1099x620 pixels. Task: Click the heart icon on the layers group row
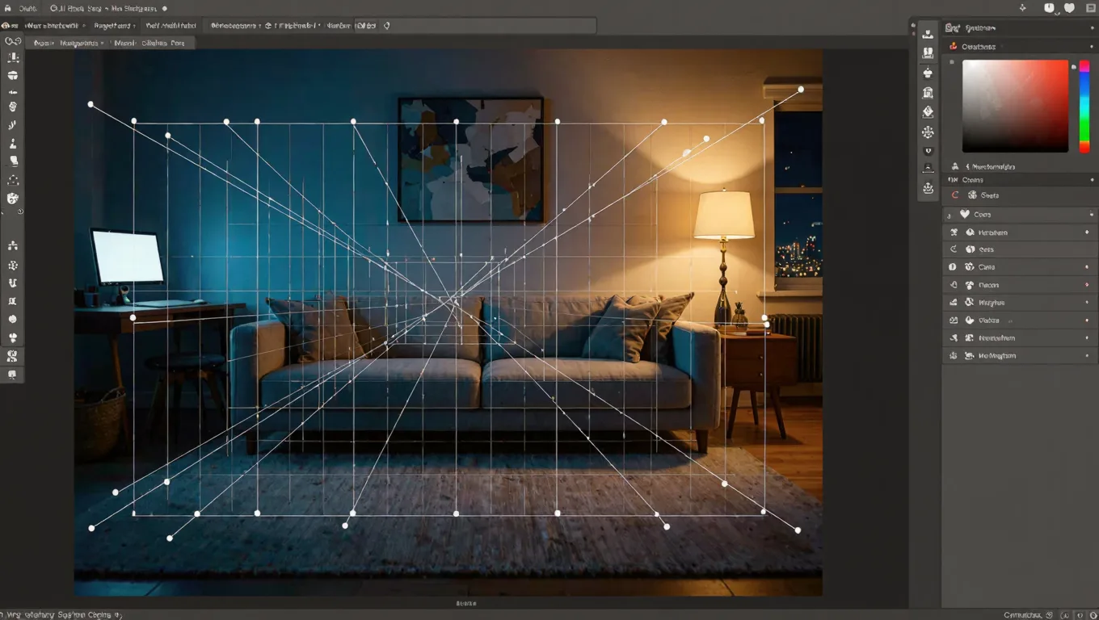click(964, 215)
